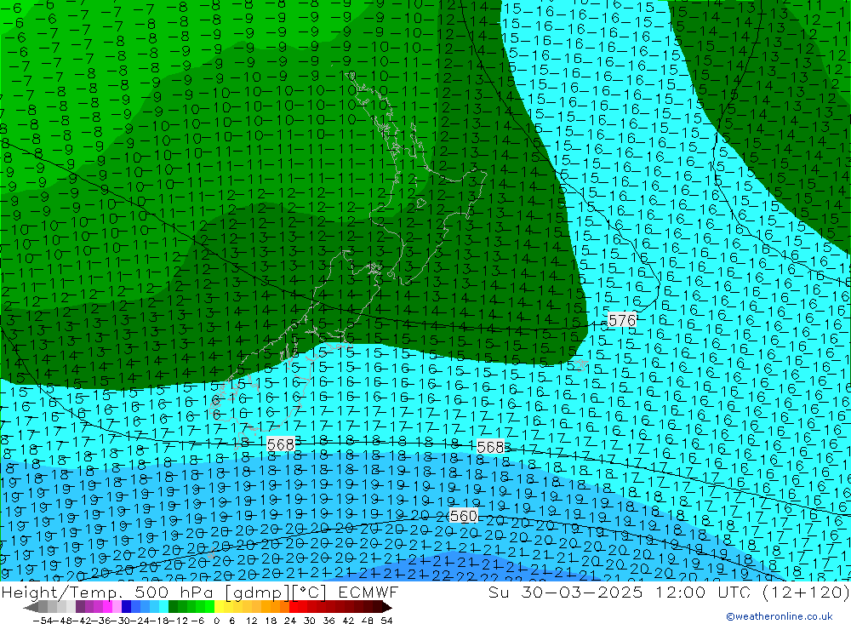This screenshot has height=624, width=851.
Task: Click the 54 value at legend's right end
Action: tap(386, 620)
